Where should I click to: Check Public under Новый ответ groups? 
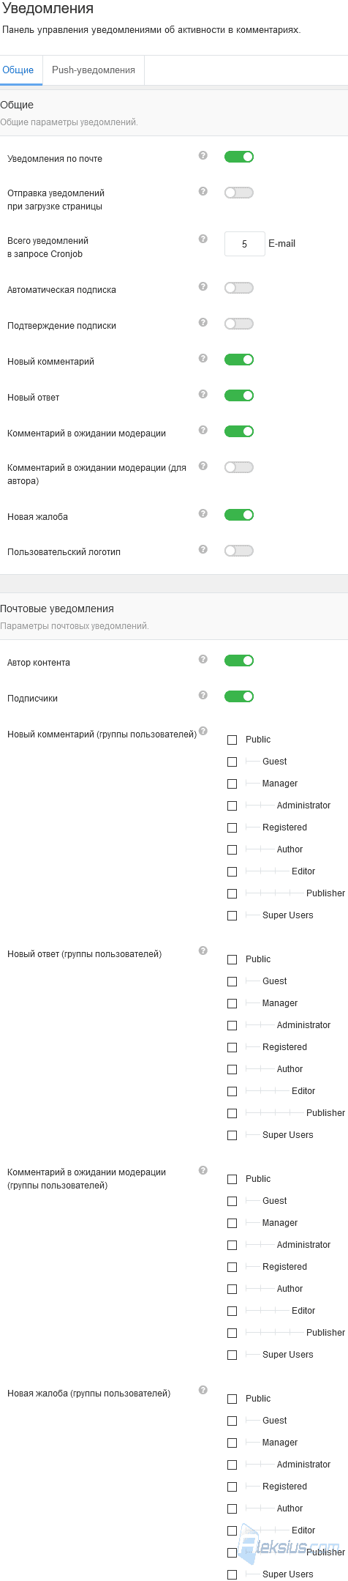(232, 959)
